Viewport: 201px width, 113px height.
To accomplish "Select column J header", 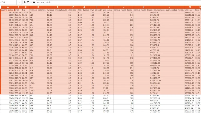I will 124,7.
